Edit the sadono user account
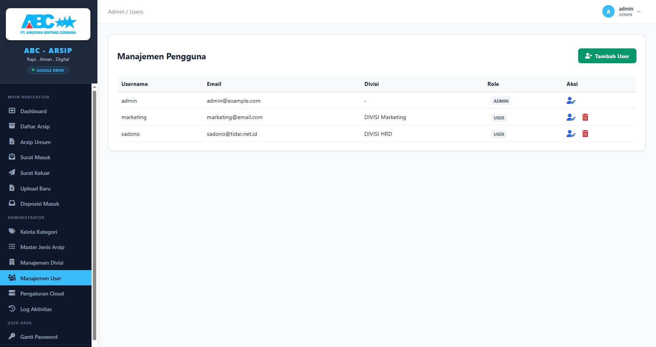This screenshot has width=656, height=347. point(571,134)
